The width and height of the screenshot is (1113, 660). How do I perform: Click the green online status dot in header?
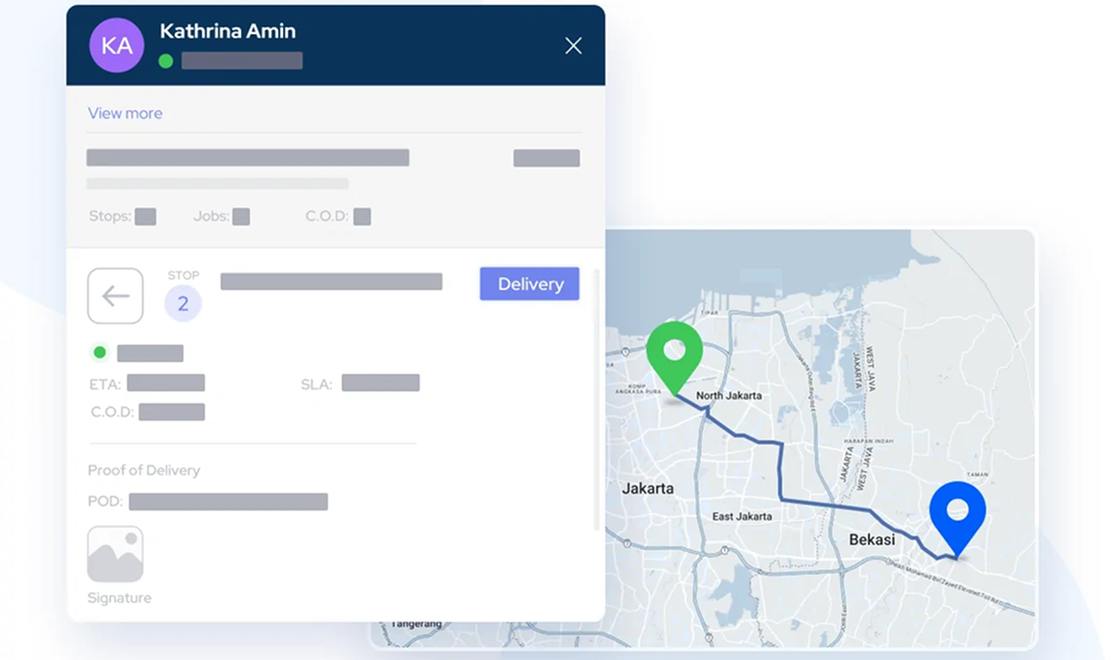click(x=166, y=62)
